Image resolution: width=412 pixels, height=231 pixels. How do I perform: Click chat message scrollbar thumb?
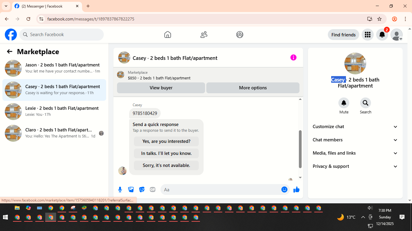pyautogui.click(x=300, y=149)
